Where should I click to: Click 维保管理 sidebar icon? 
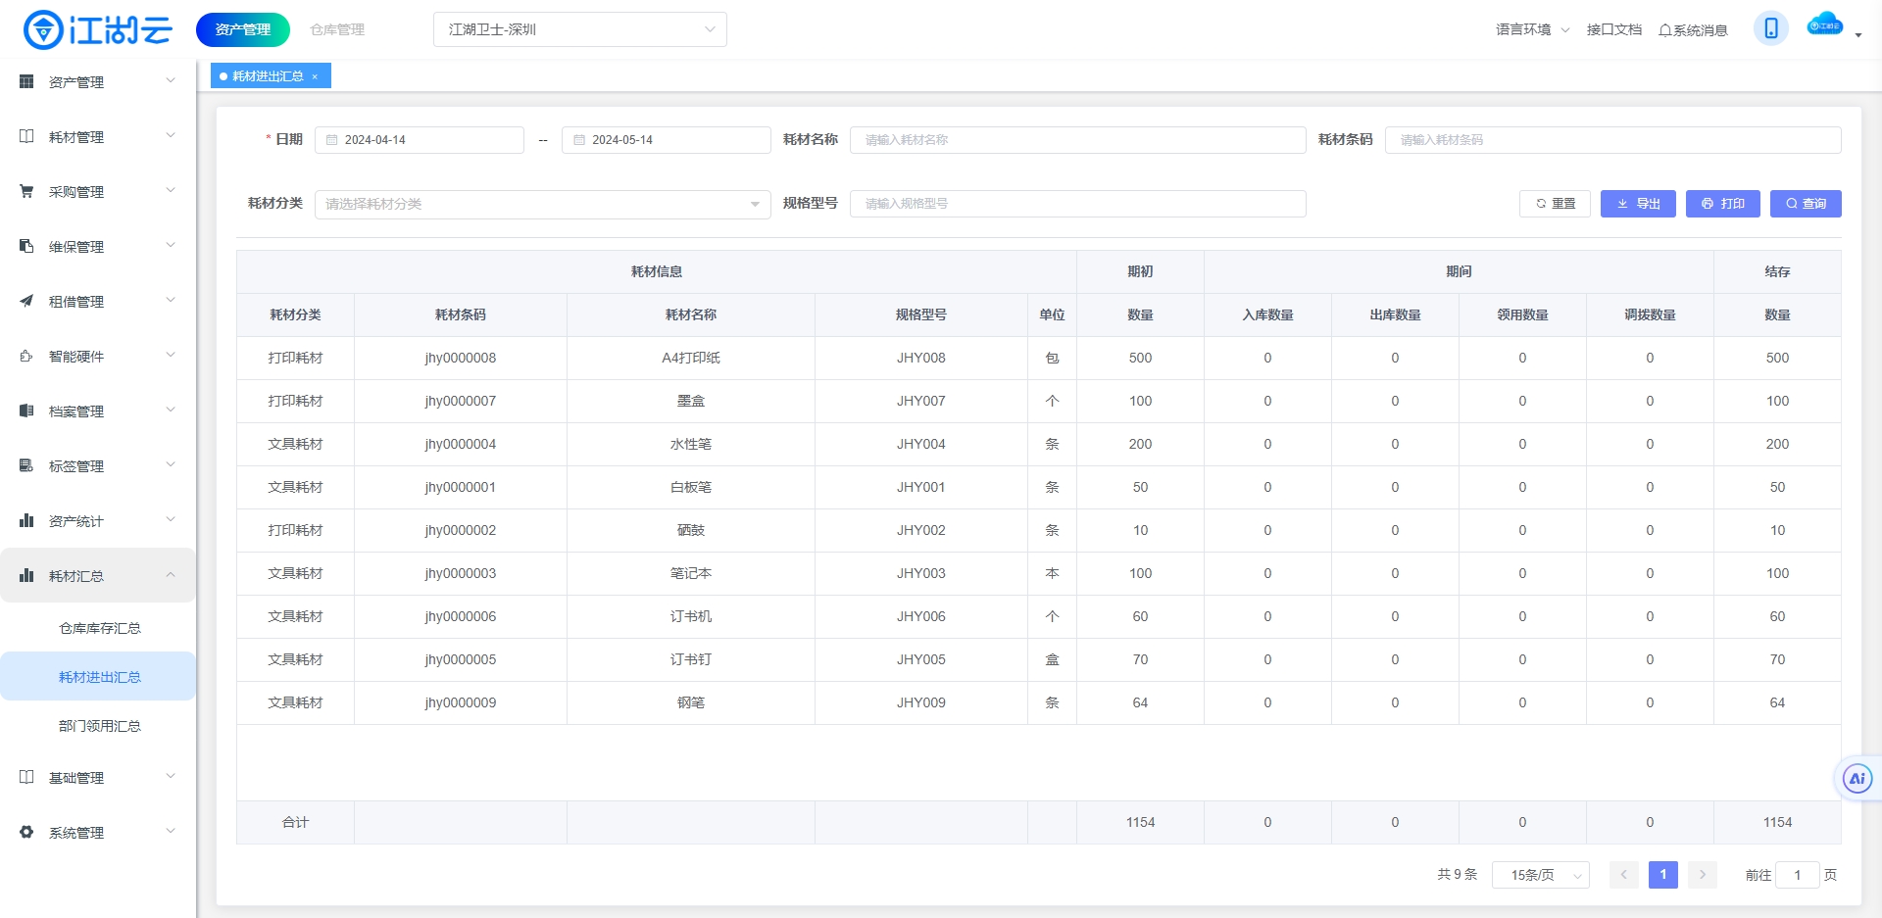[x=26, y=246]
